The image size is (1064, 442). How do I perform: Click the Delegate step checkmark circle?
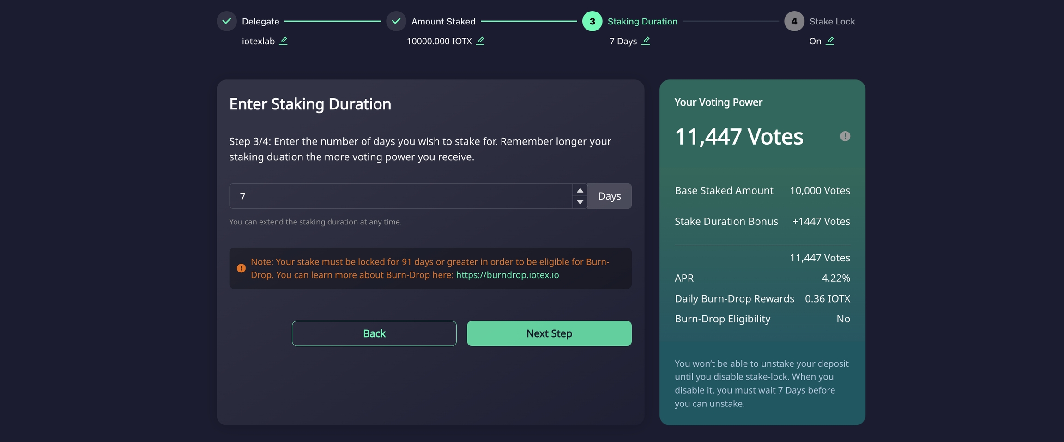(227, 21)
